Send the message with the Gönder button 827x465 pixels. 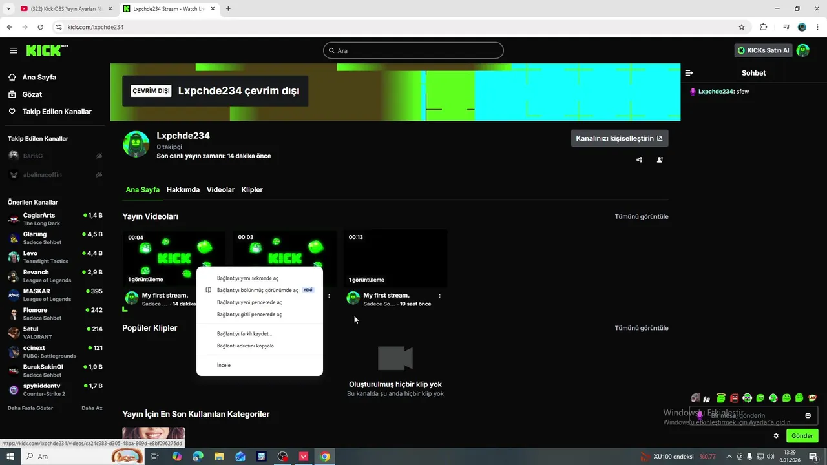pyautogui.click(x=802, y=436)
